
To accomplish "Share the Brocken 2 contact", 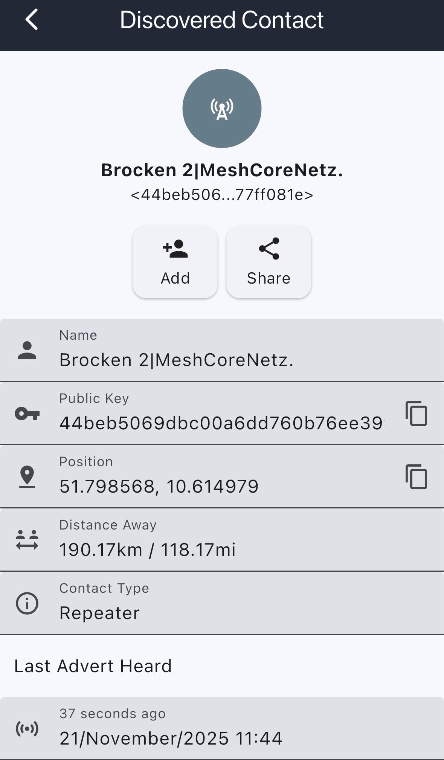I will pos(269,262).
